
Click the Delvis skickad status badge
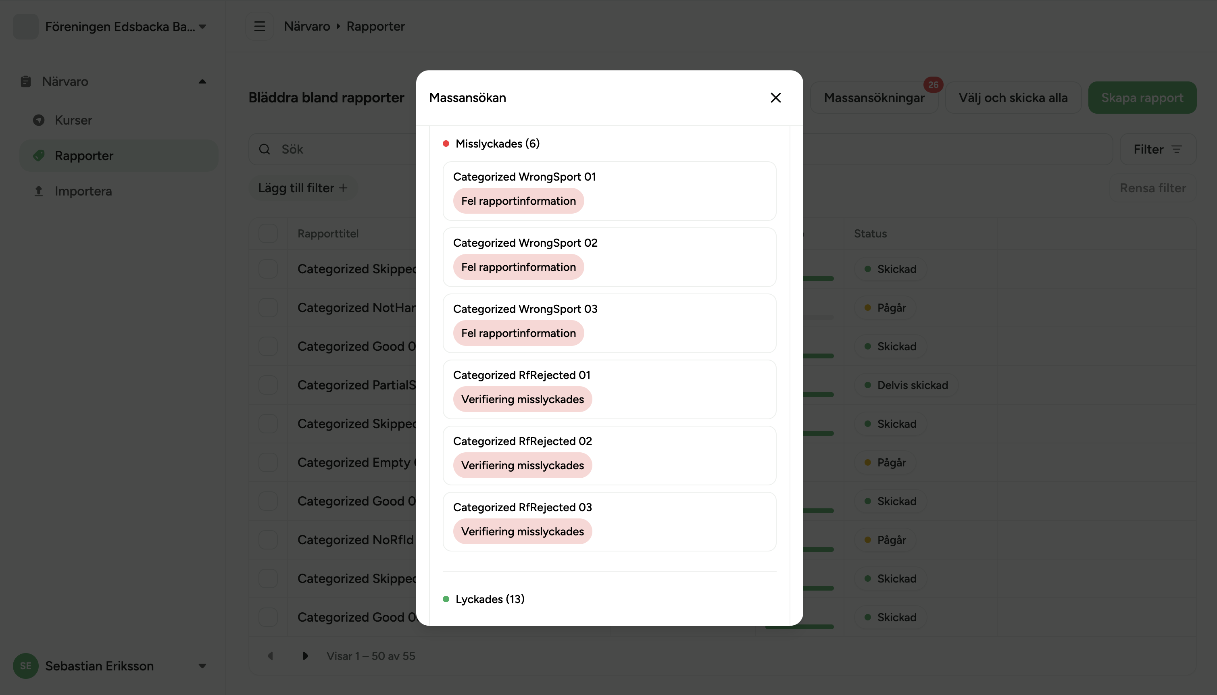click(x=906, y=385)
